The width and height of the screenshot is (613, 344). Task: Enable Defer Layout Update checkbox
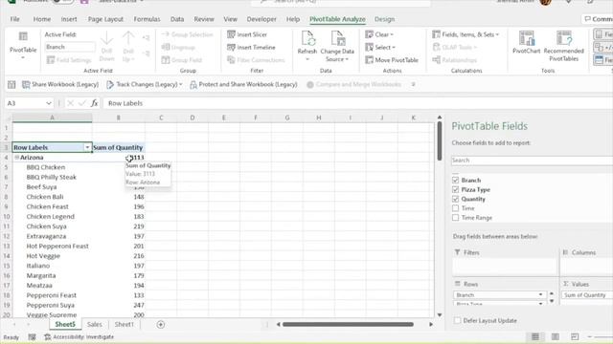pos(457,321)
